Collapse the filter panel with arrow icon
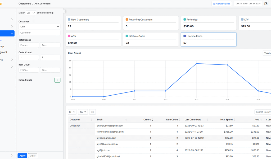This screenshot has height=159, width=271. click(x=64, y=11)
